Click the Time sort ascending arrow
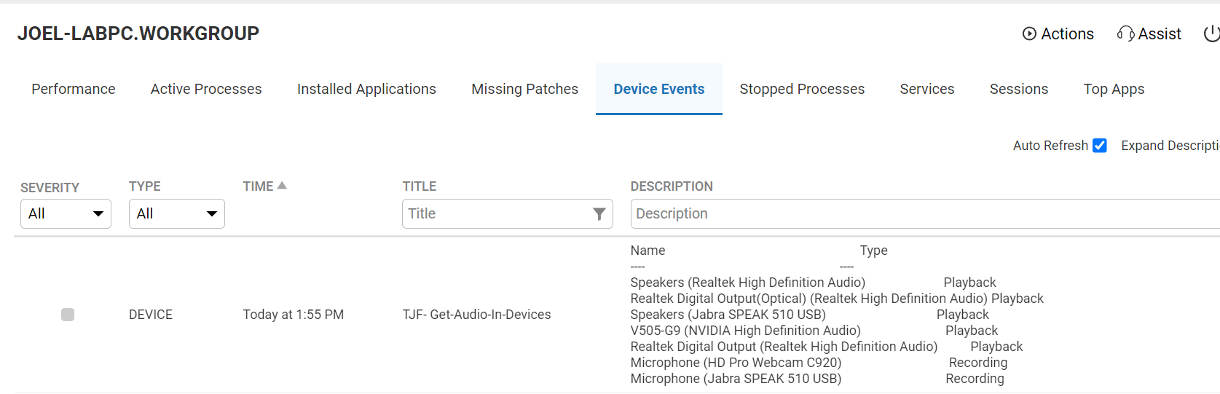Image resolution: width=1220 pixels, height=394 pixels. point(282,186)
